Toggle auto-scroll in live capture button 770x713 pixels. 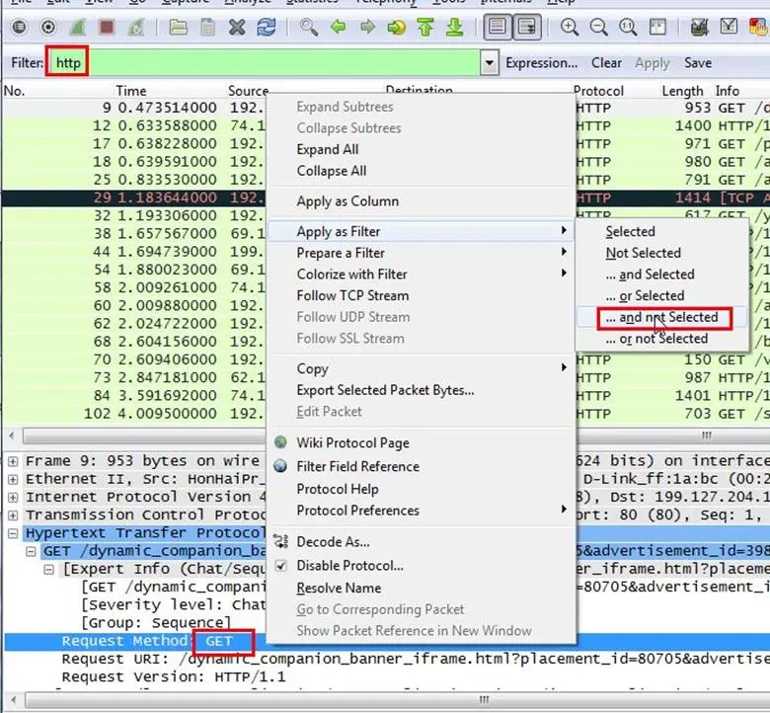click(527, 28)
